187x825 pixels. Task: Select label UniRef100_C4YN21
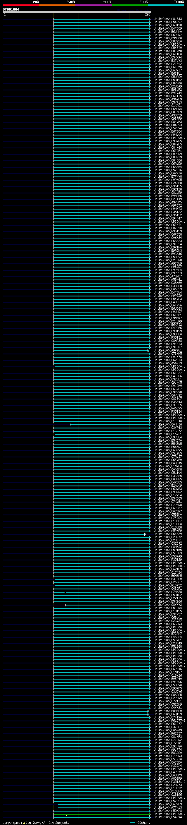[168, 708]
